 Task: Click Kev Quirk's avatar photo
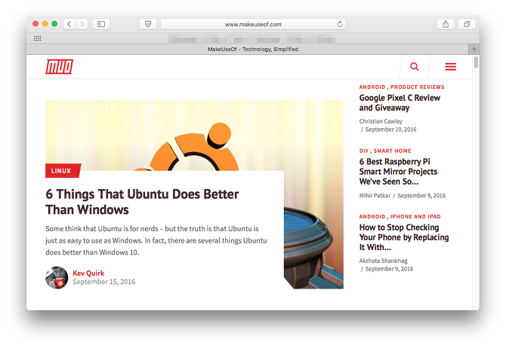(57, 277)
